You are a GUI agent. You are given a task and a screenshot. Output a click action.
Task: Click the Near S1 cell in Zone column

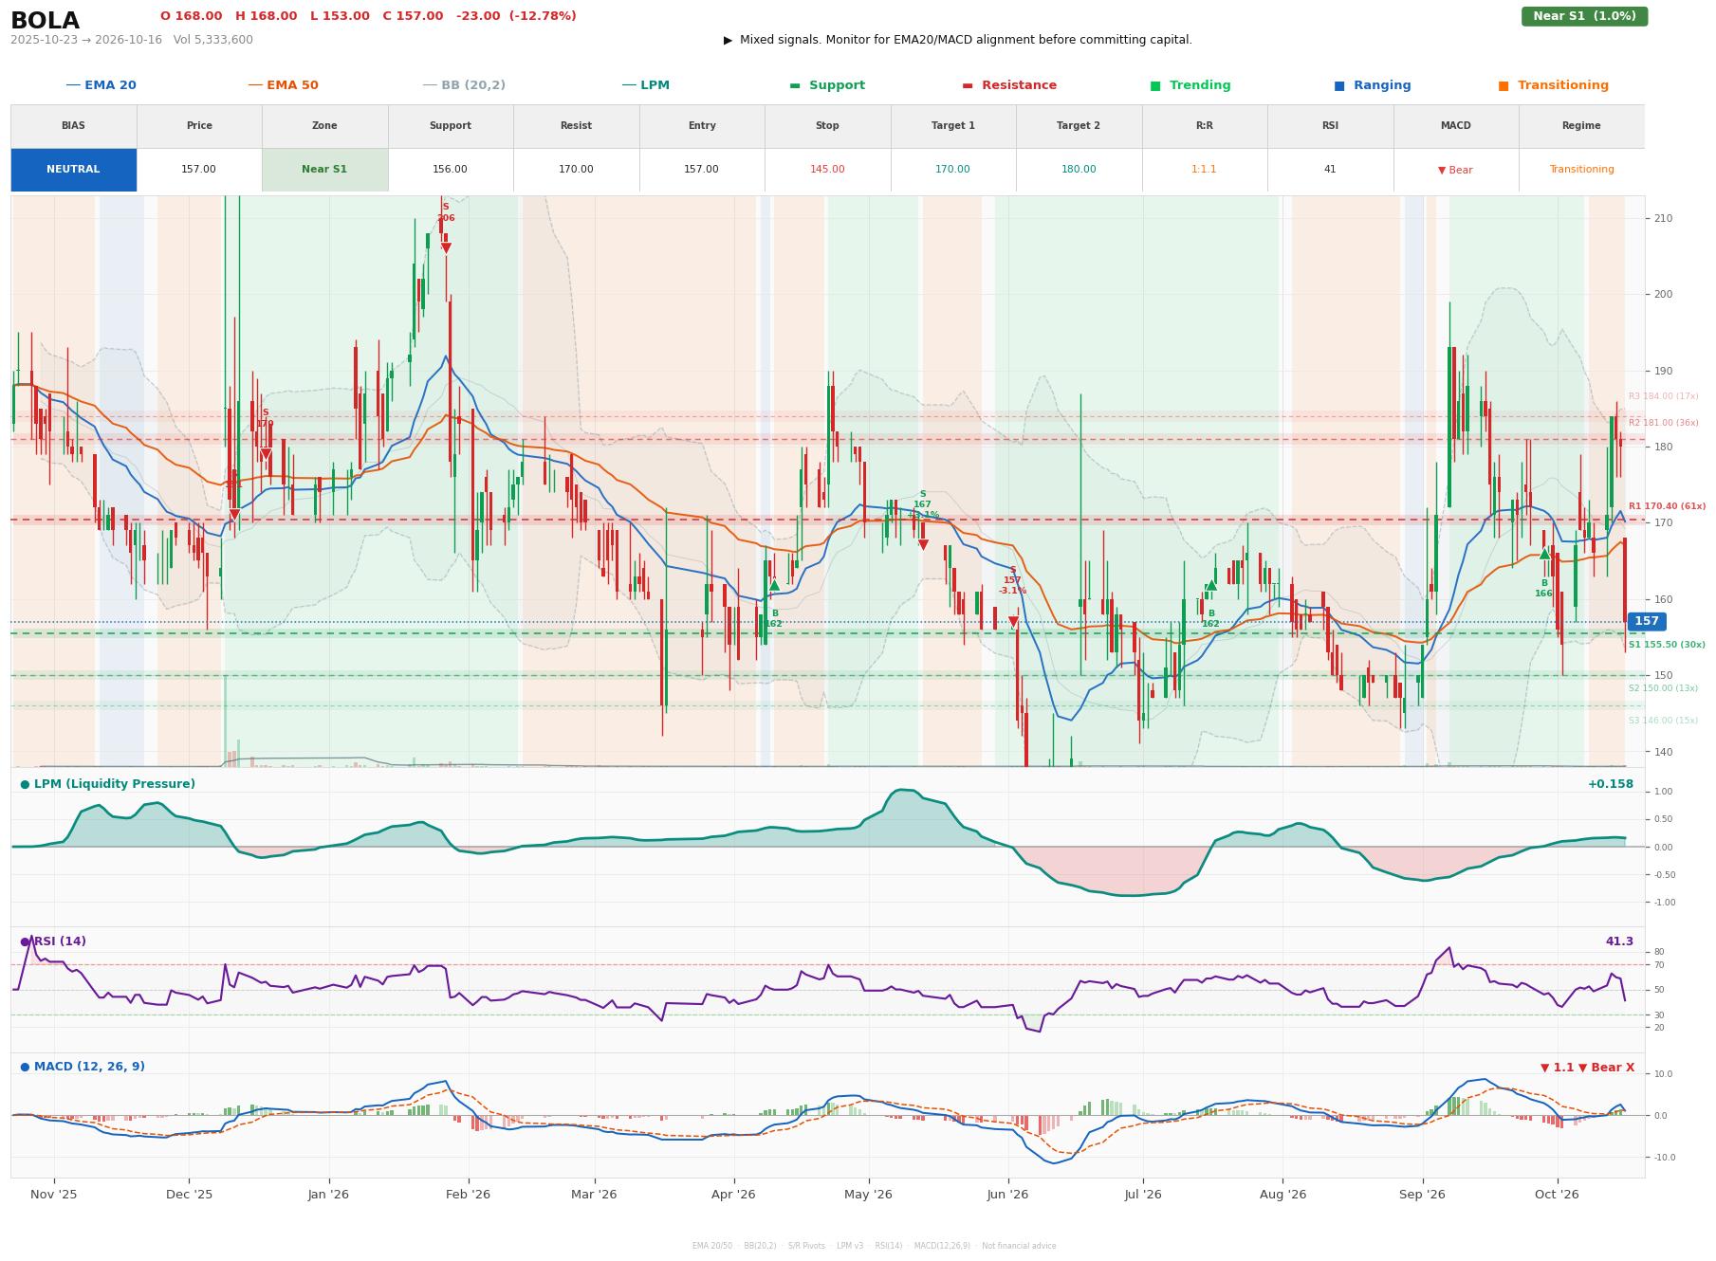(324, 170)
